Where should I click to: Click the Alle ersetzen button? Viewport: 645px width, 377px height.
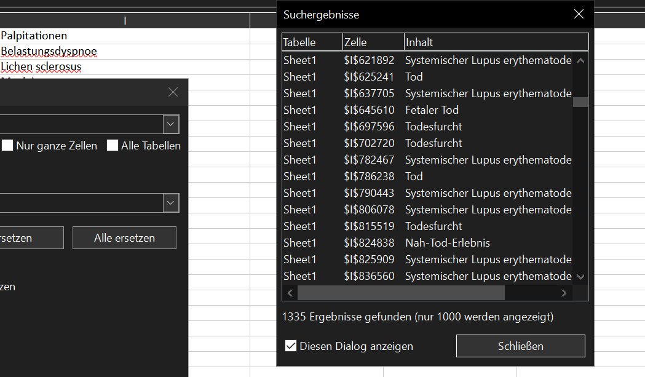coord(124,238)
